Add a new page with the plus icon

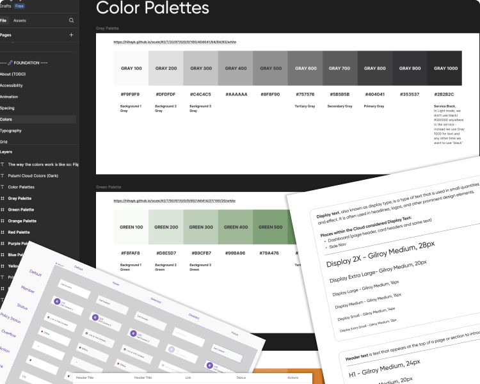[71, 35]
